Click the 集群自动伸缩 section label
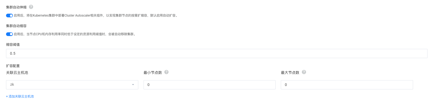This screenshot has height=102, width=432. pyautogui.click(x=16, y=7)
